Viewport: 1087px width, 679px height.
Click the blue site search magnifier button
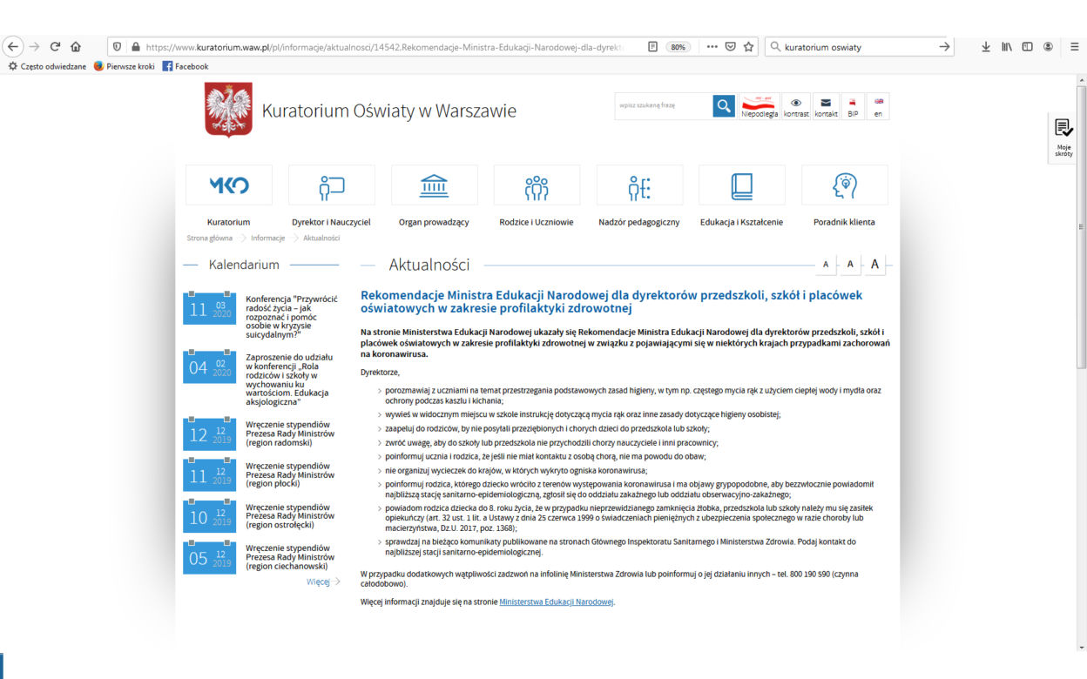pos(723,106)
